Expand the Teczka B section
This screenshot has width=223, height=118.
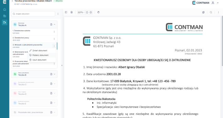(55, 74)
